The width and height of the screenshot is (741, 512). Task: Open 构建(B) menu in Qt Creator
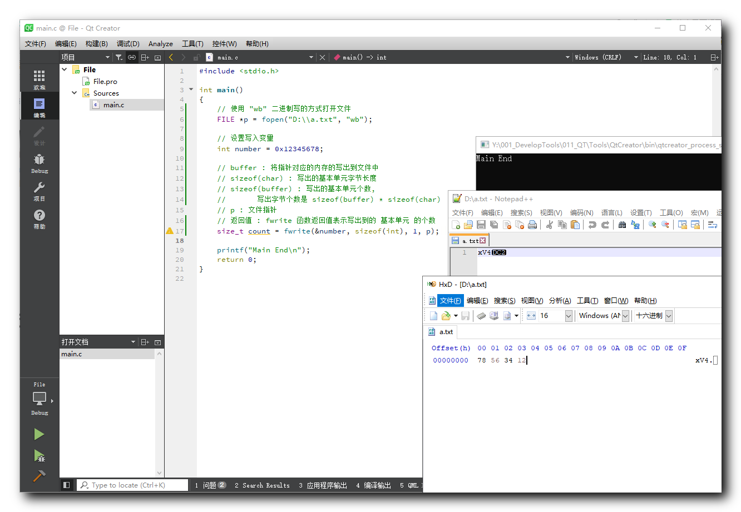[97, 43]
